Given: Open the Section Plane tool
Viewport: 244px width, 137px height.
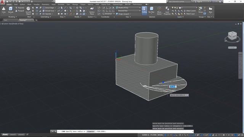Looking at the screenshot, I should pos(92,11).
